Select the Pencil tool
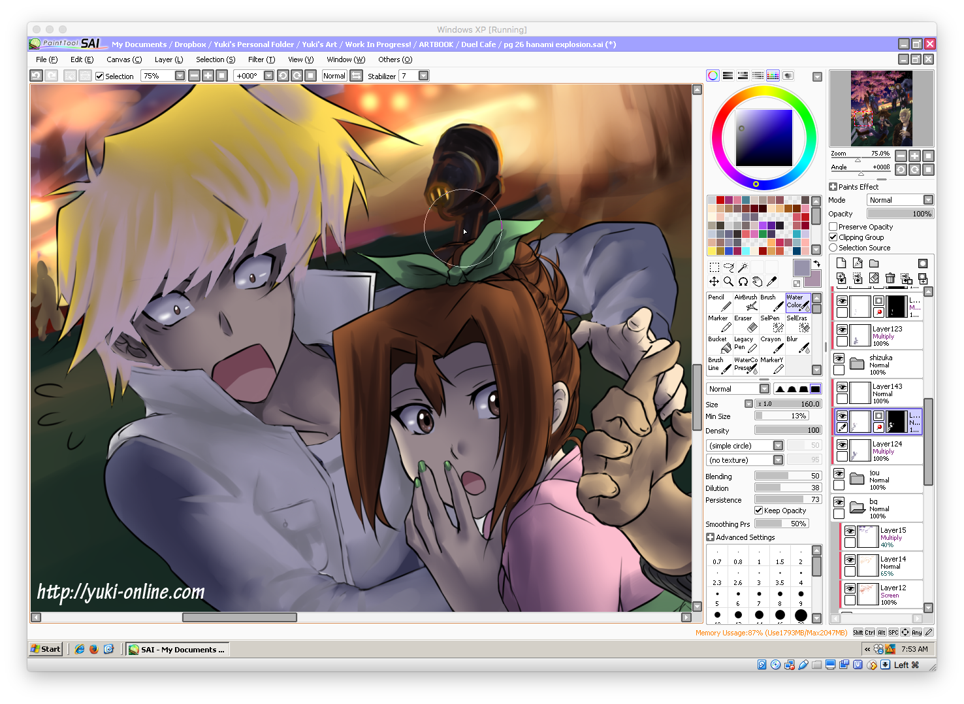 tap(720, 303)
